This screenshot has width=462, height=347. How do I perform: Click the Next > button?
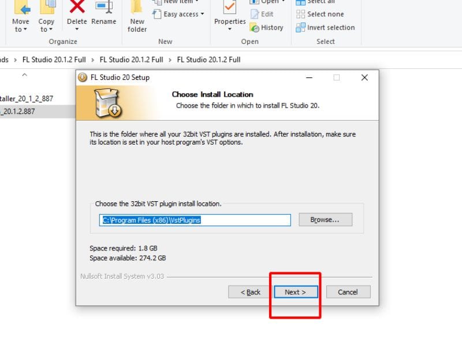coord(296,292)
